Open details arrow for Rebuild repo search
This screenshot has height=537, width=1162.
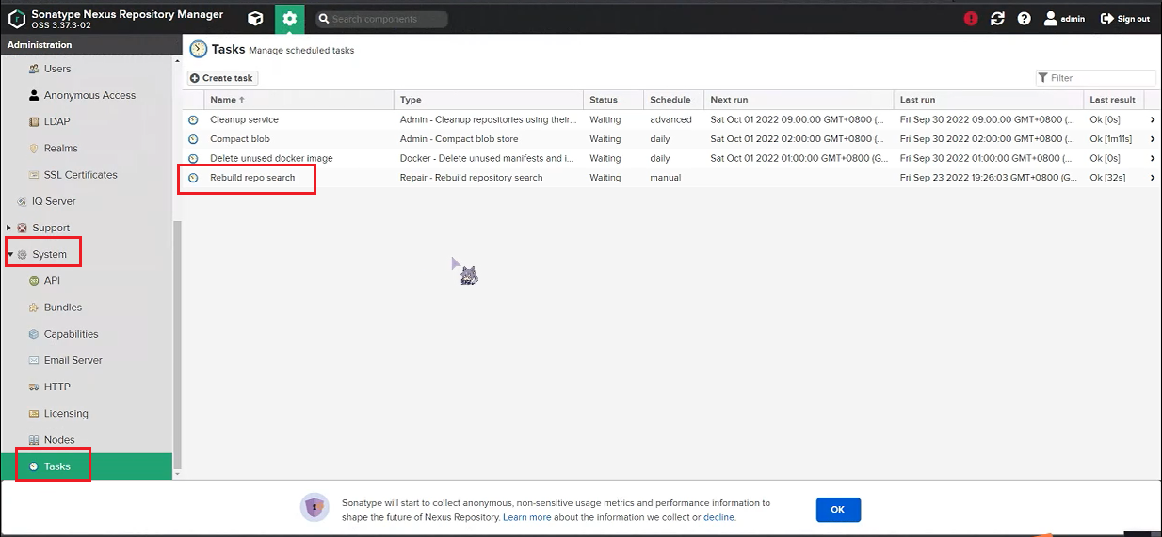(x=1153, y=178)
